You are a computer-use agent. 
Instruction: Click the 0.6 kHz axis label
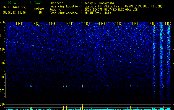[2, 105]
